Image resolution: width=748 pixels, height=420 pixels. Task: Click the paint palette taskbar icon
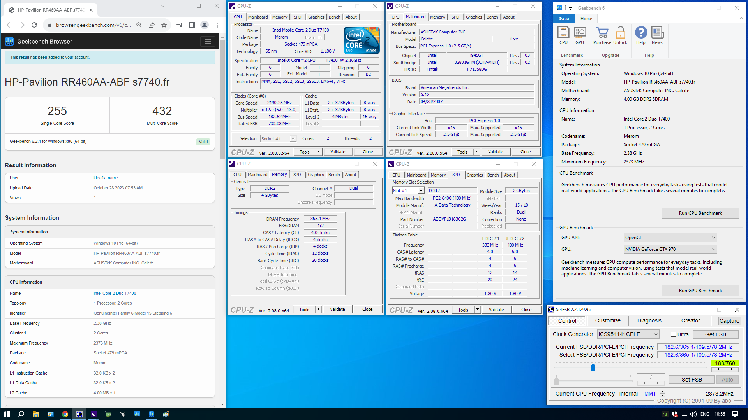(x=166, y=414)
